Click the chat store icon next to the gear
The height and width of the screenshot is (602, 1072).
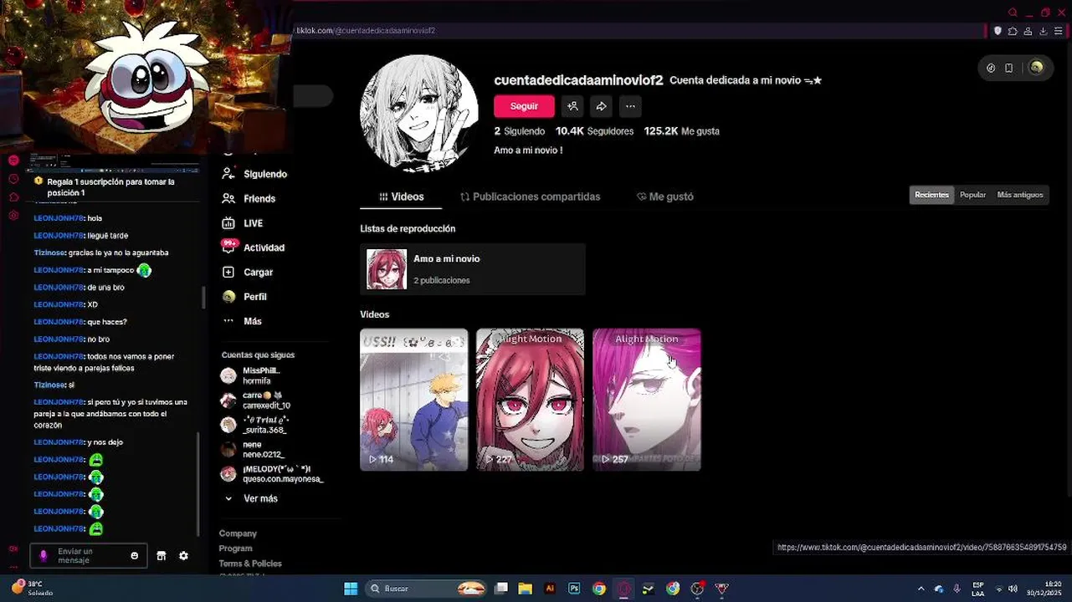[x=162, y=556]
